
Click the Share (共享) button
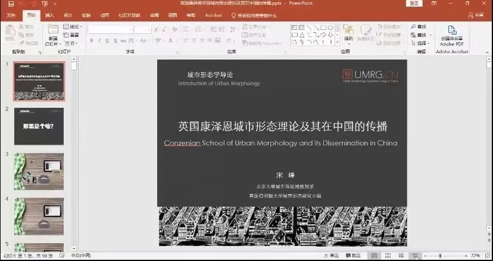[x=476, y=15]
